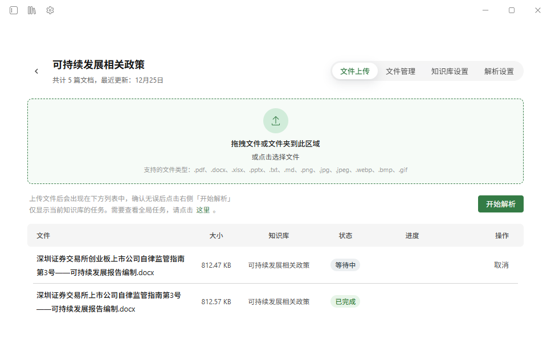Viewport: 551px width, 364px height.
Task: Switch to the 文件管理 tab
Action: pyautogui.click(x=401, y=71)
